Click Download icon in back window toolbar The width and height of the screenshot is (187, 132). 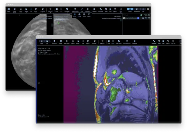[x=101, y=10]
